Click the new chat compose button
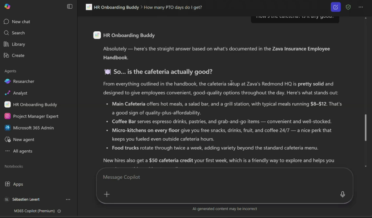The image size is (372, 218). coord(336,7)
